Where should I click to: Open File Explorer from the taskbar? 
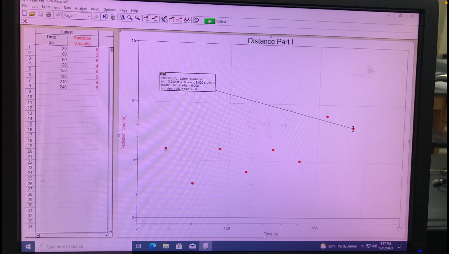click(x=166, y=246)
